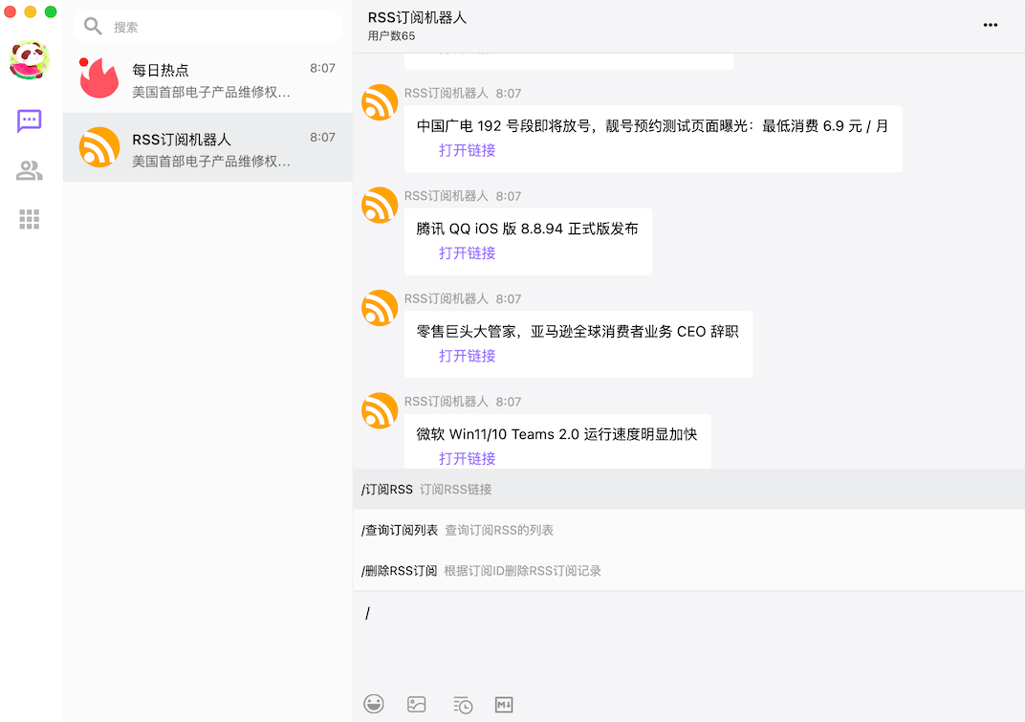
Task: Click 8:07 timestamp on 每日热点 row
Action: click(322, 68)
